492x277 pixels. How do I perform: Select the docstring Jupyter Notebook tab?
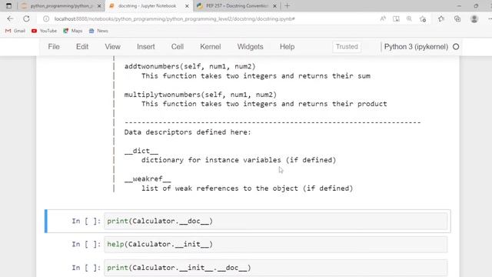click(148, 6)
